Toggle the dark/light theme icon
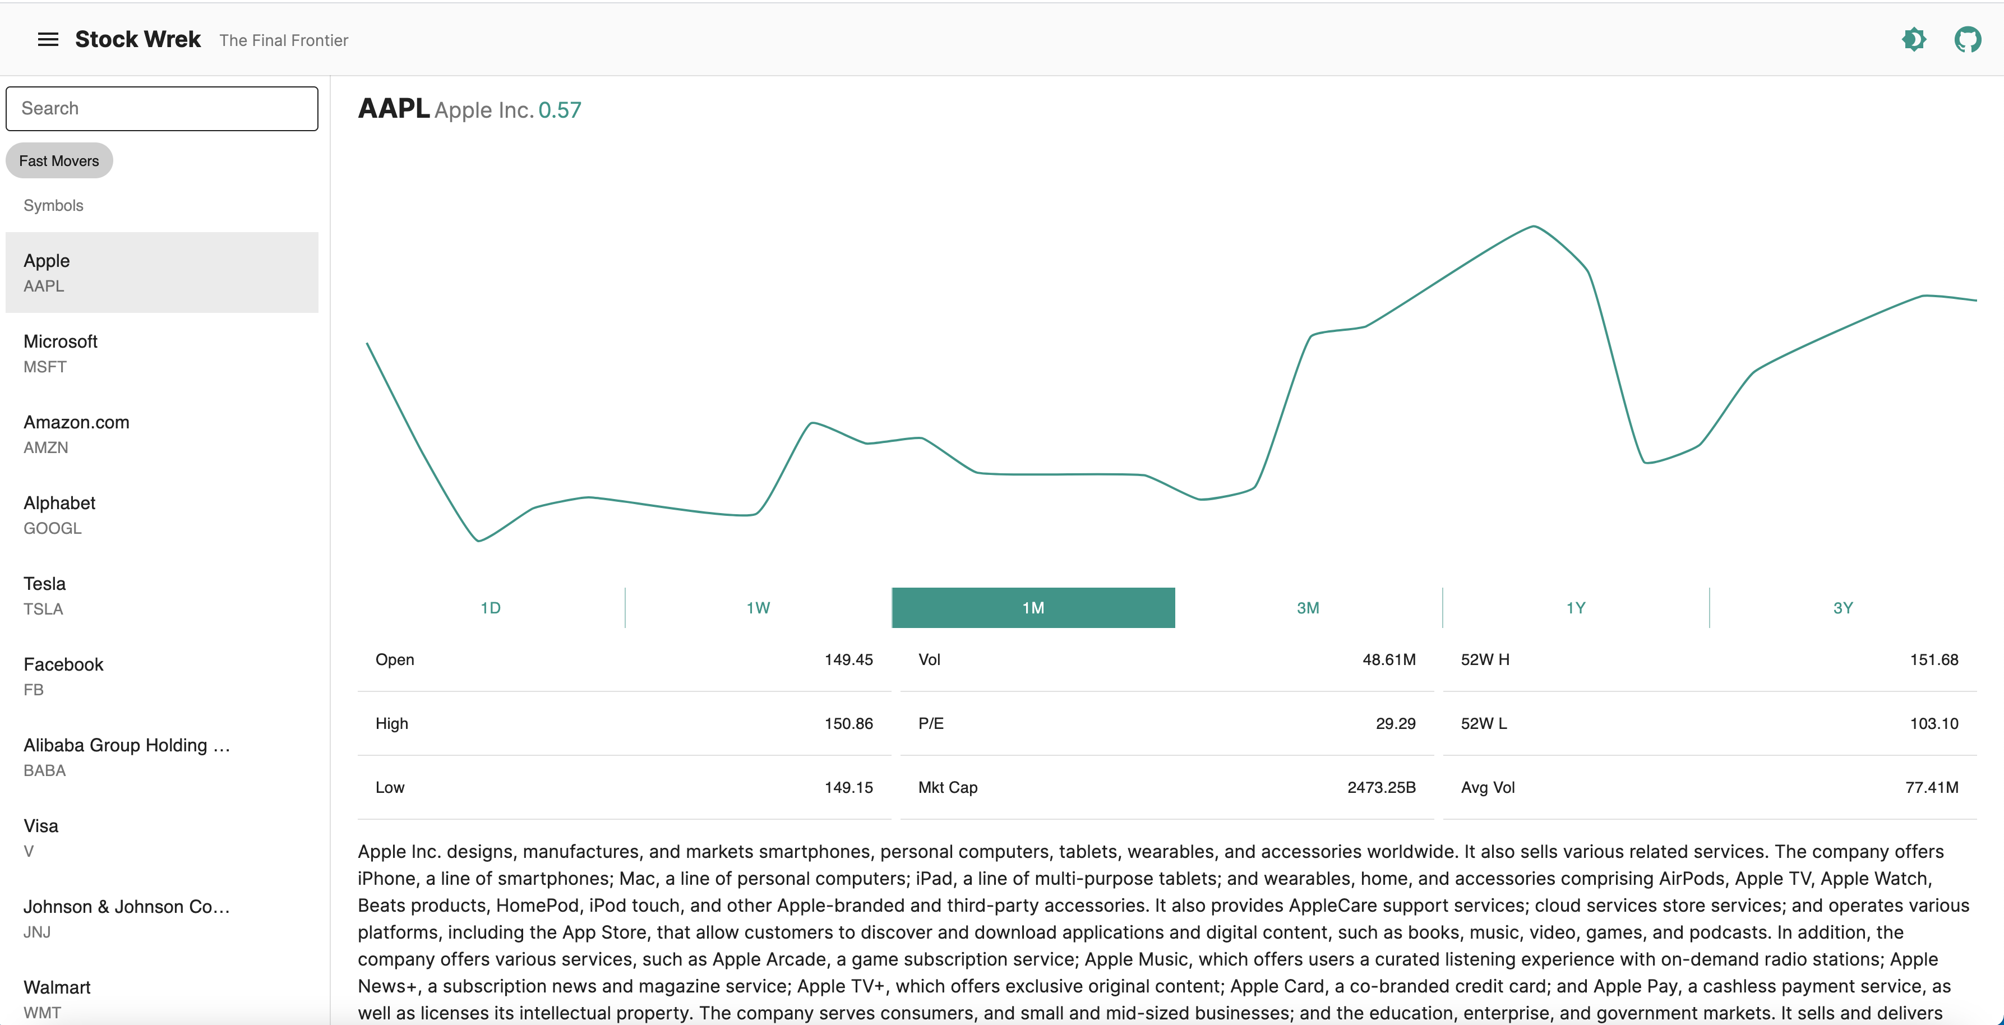Viewport: 2004px width, 1025px height. (1913, 40)
